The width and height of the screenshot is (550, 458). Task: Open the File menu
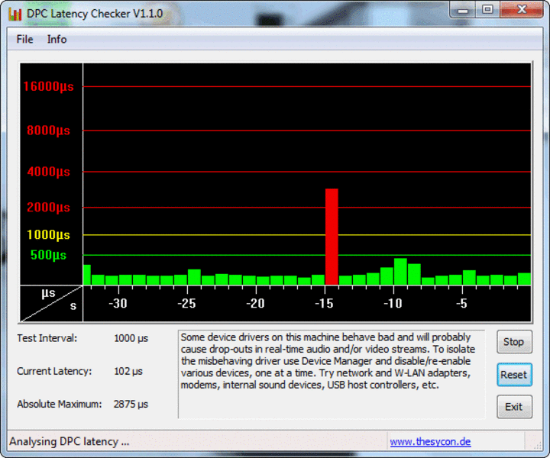click(24, 39)
